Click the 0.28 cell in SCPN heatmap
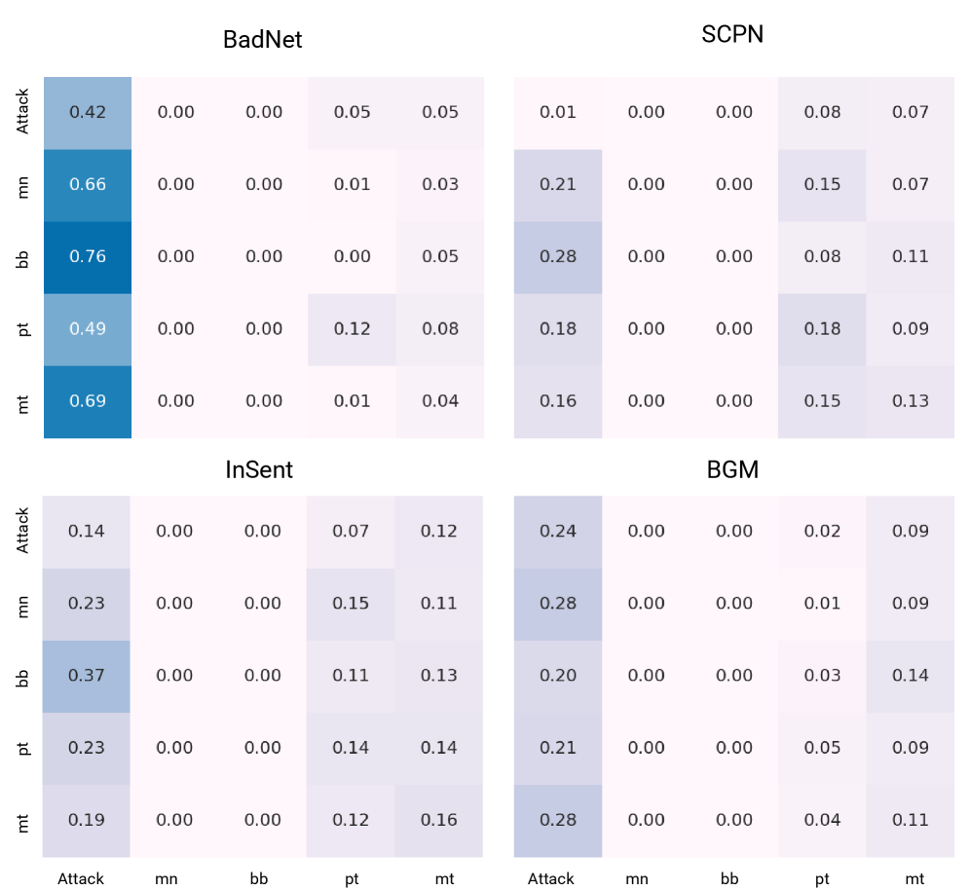The height and width of the screenshot is (892, 971). (558, 257)
